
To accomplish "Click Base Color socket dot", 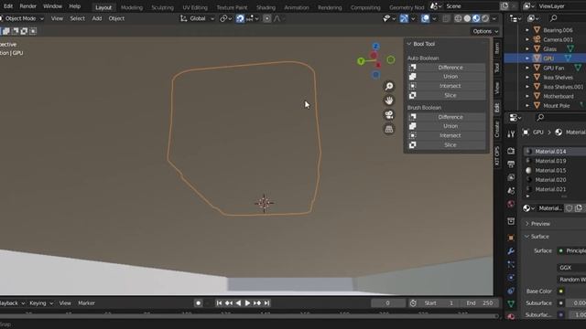I will [x=560, y=292].
